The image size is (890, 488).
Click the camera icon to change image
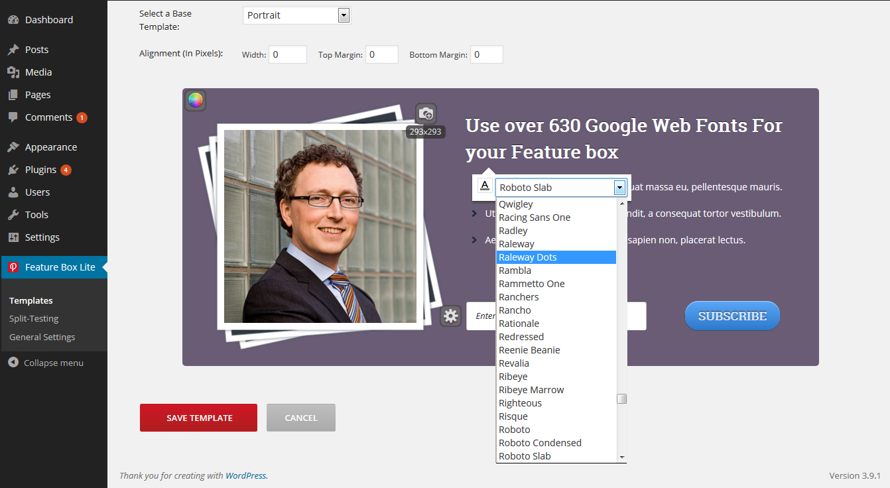(426, 113)
